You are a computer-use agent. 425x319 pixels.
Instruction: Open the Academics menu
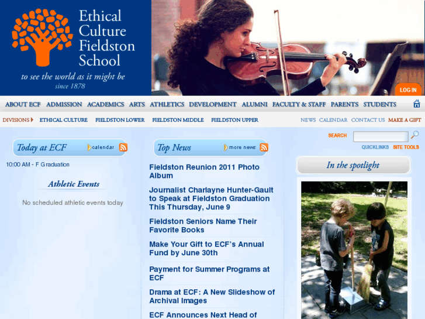pyautogui.click(x=105, y=104)
